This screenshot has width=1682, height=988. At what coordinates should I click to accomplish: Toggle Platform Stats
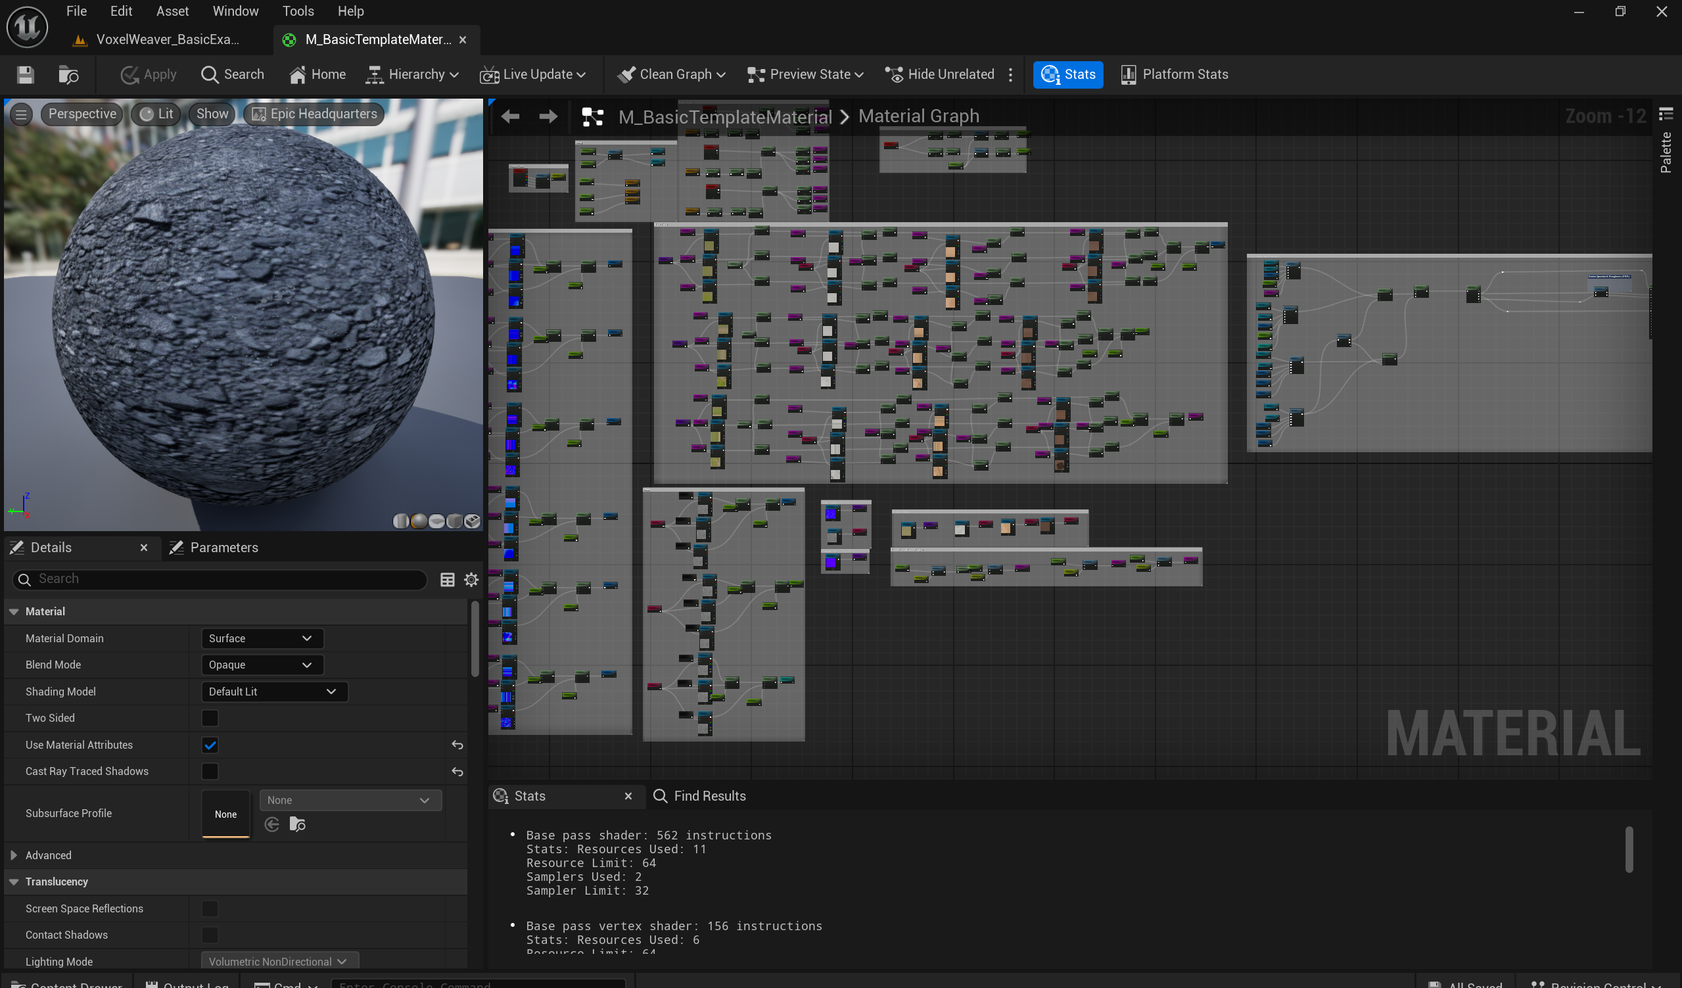click(x=1175, y=75)
